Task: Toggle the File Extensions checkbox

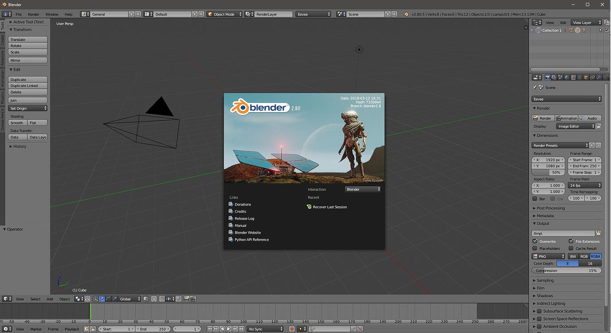Action: [571, 241]
